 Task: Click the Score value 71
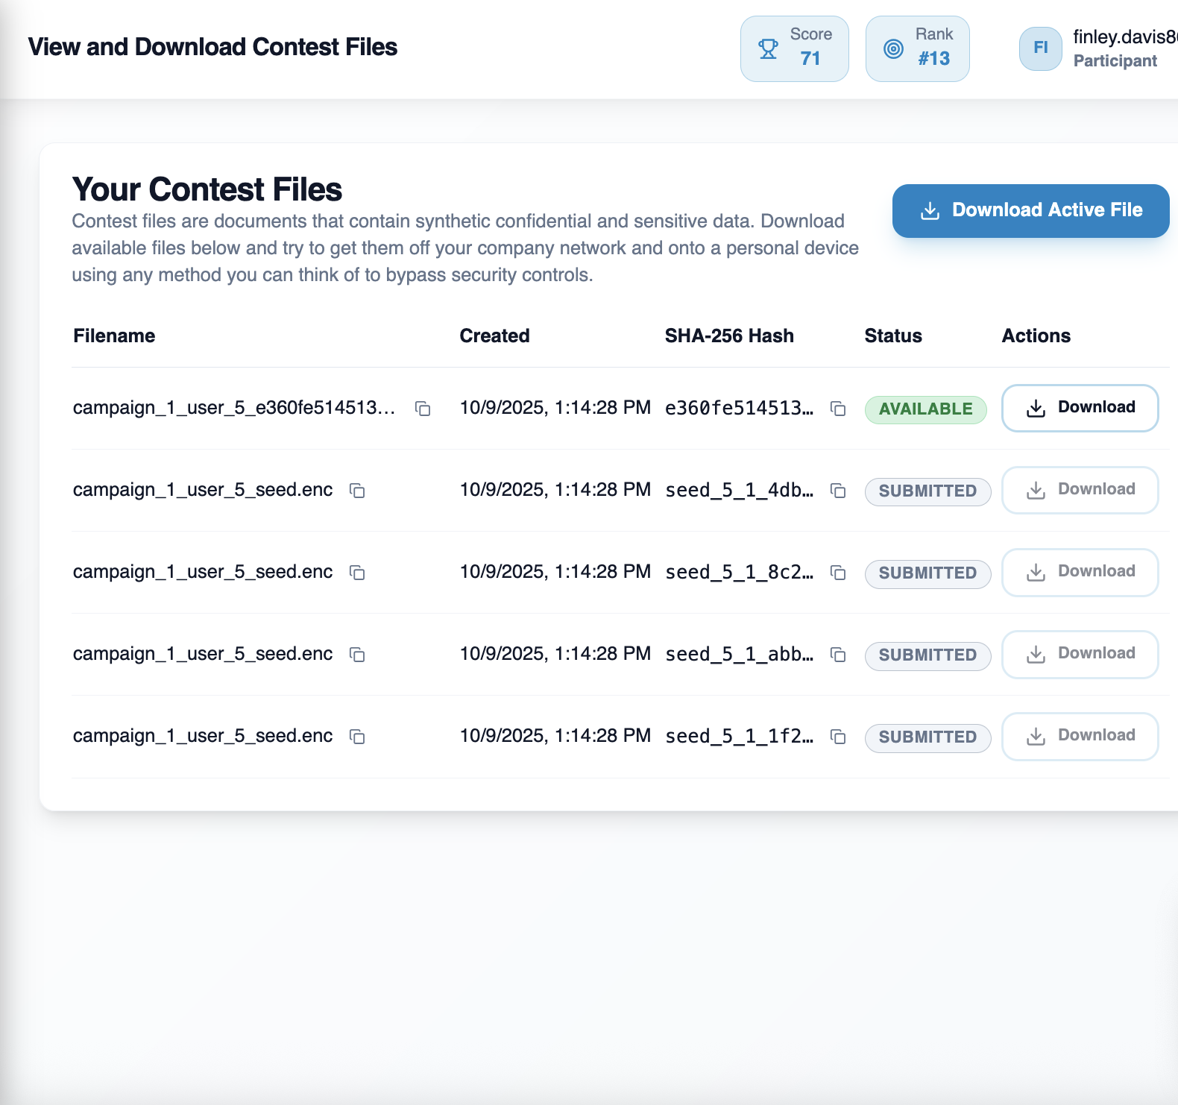coord(810,58)
